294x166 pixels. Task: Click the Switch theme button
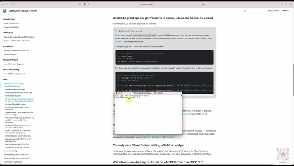click(x=273, y=11)
